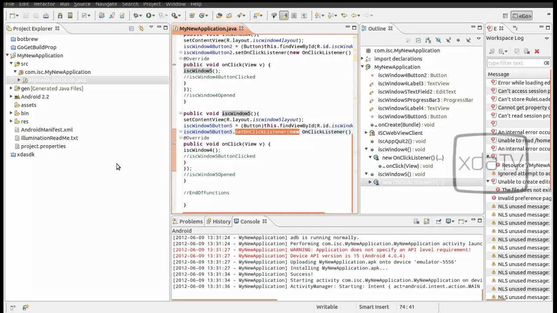
Task: Collapse the src folder
Action: coord(11,63)
